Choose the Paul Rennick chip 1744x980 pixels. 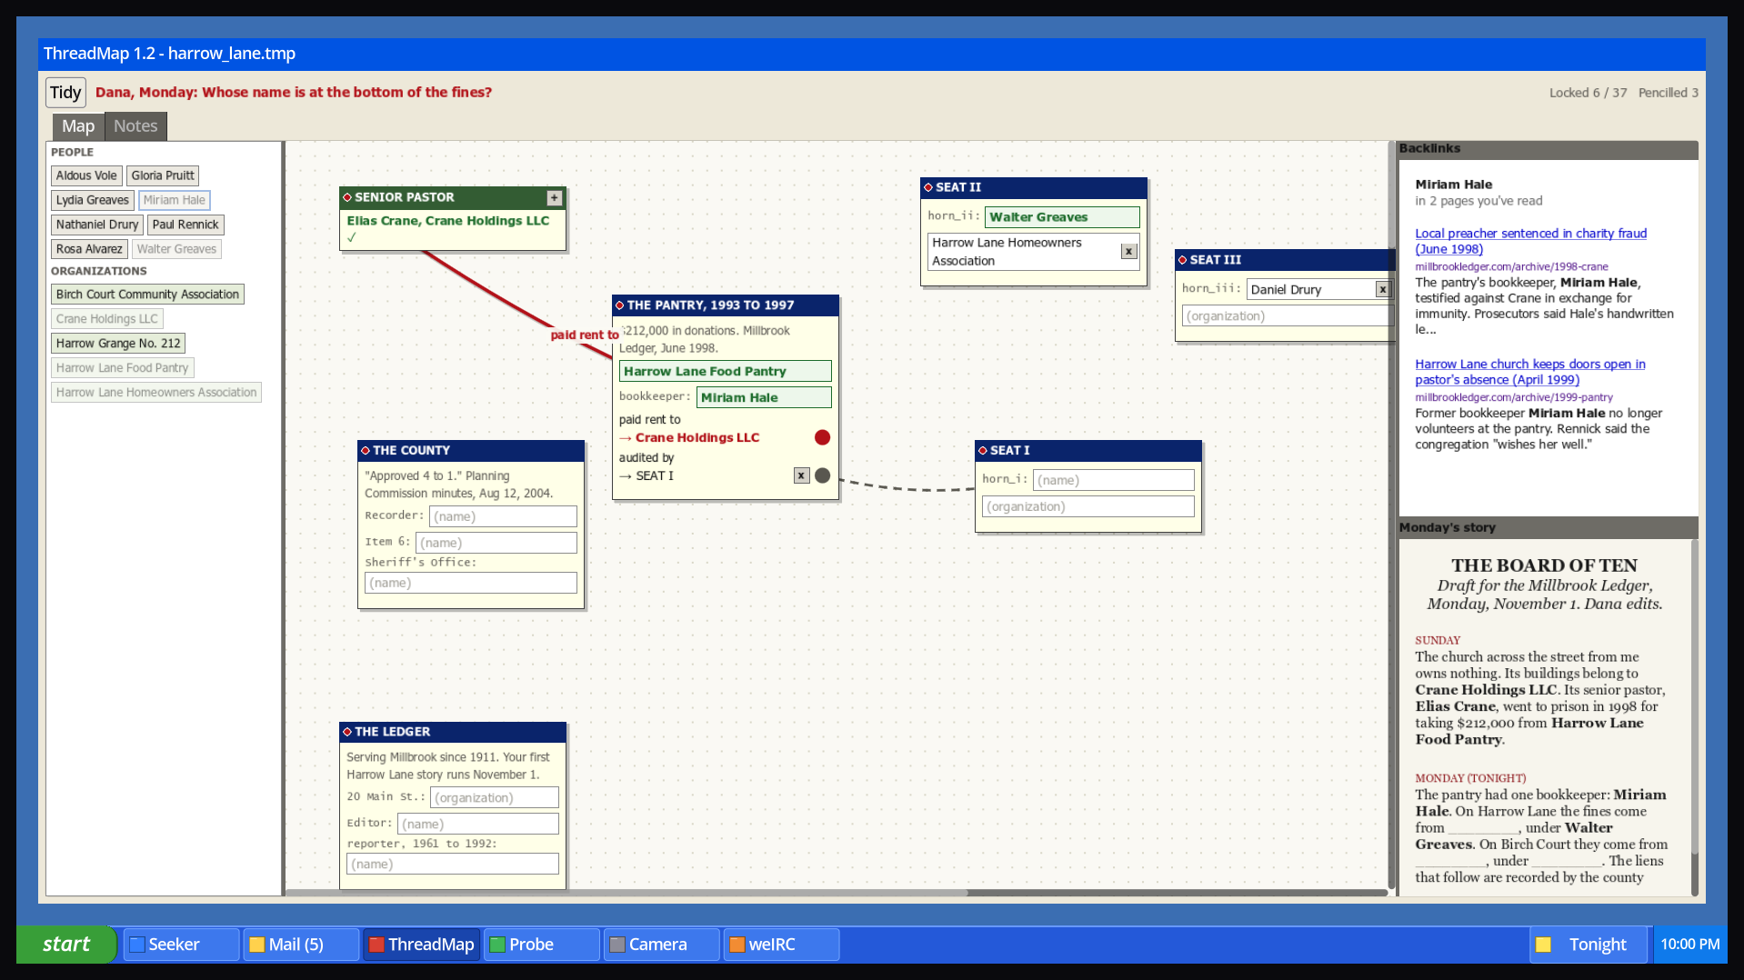click(185, 225)
